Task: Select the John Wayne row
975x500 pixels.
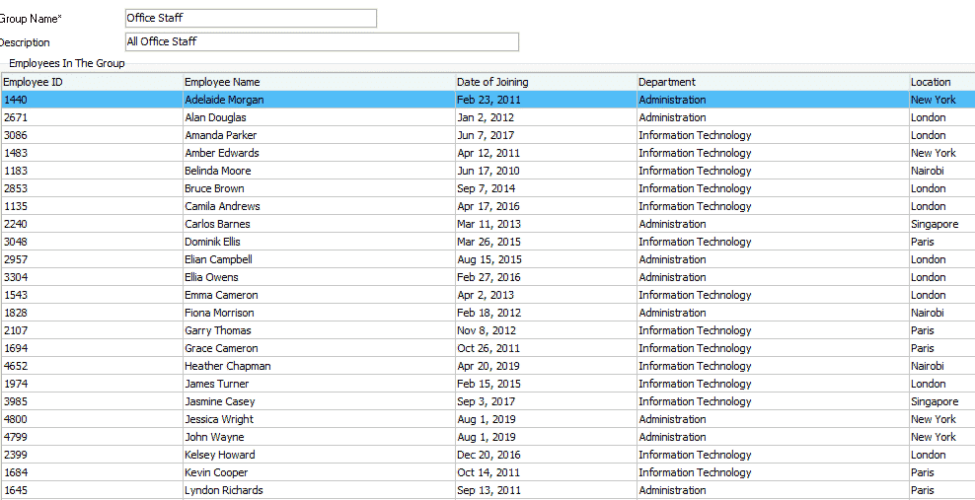Action: pos(488,437)
